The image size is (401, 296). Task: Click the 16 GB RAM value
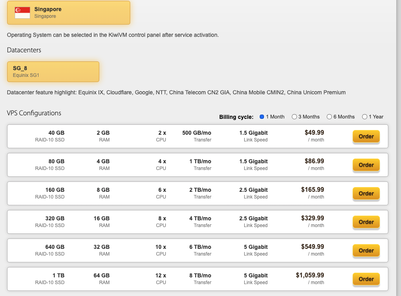pos(102,219)
